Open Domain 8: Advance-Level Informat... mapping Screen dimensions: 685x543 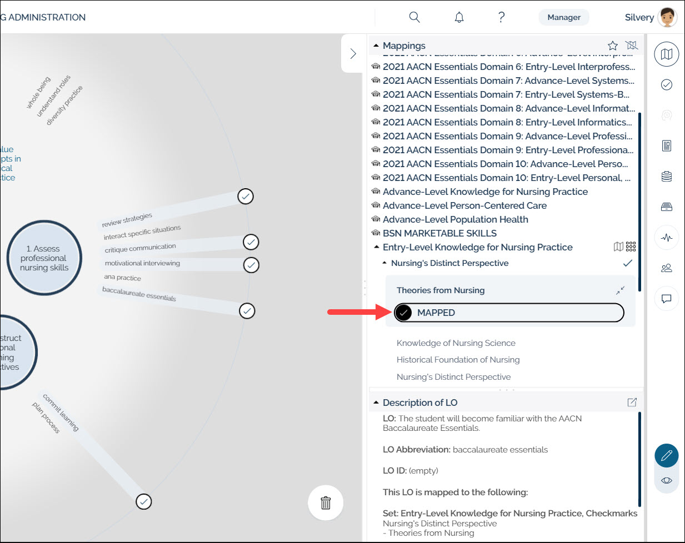tap(508, 108)
